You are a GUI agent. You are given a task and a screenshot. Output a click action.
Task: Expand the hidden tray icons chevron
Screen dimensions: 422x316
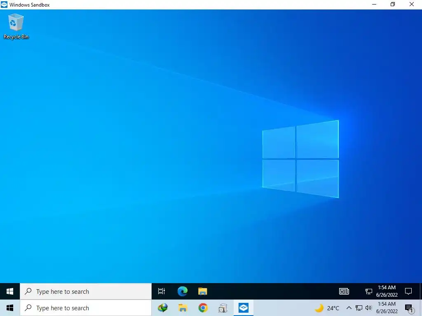(x=349, y=308)
